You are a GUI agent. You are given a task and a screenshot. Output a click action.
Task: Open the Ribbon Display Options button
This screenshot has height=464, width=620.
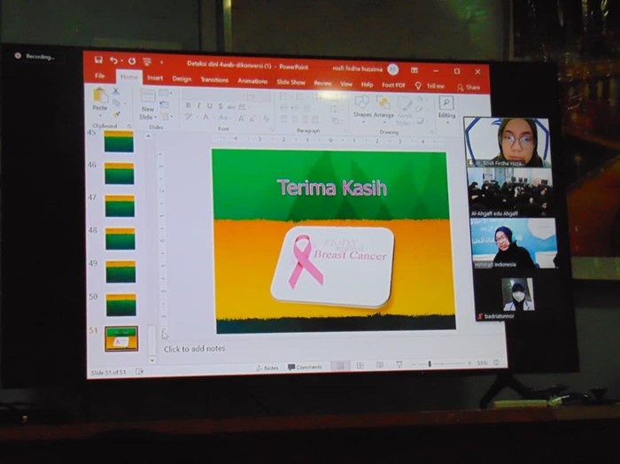[x=413, y=70]
